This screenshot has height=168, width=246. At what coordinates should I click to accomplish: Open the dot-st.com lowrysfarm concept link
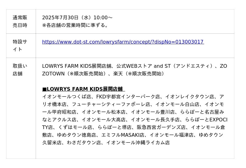pyautogui.click(x=123, y=42)
